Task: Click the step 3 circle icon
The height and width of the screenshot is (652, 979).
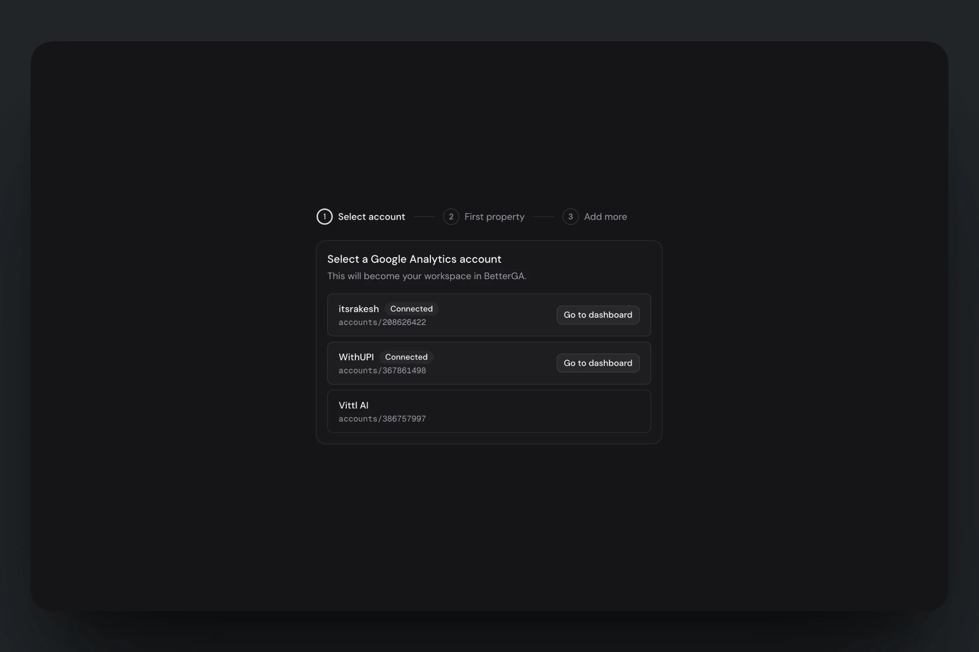Action: (570, 216)
